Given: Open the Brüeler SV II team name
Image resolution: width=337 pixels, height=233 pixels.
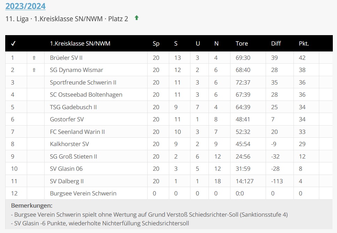Looking at the screenshot, I should [66, 58].
